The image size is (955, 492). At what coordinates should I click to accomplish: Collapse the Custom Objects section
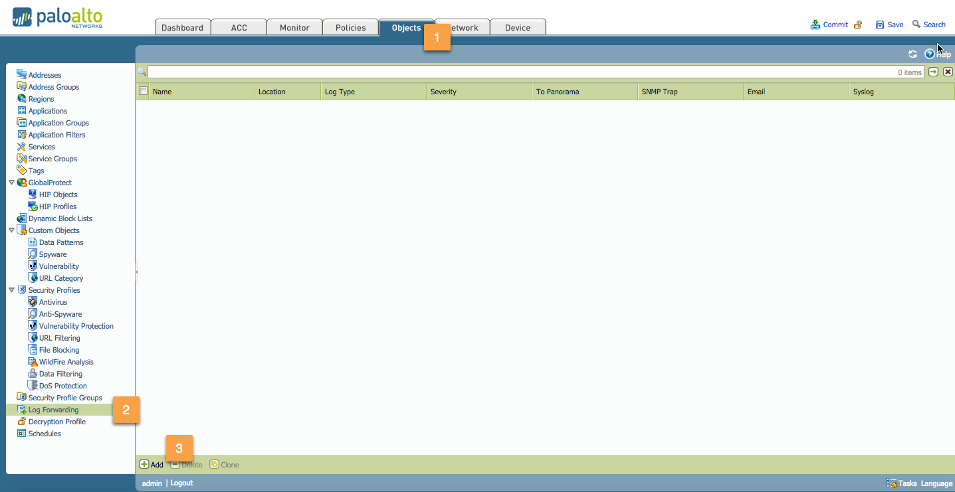(11, 230)
